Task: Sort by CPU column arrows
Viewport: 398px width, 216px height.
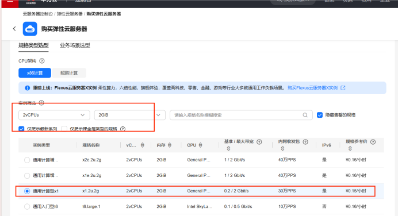Action: coord(201,145)
